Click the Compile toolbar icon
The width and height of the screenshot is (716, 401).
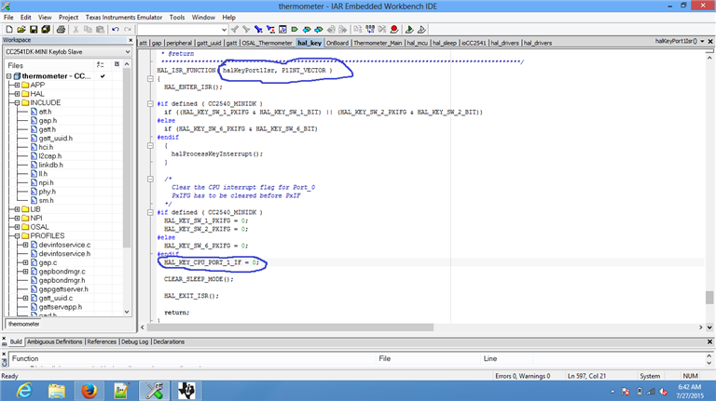pyautogui.click(x=358, y=30)
